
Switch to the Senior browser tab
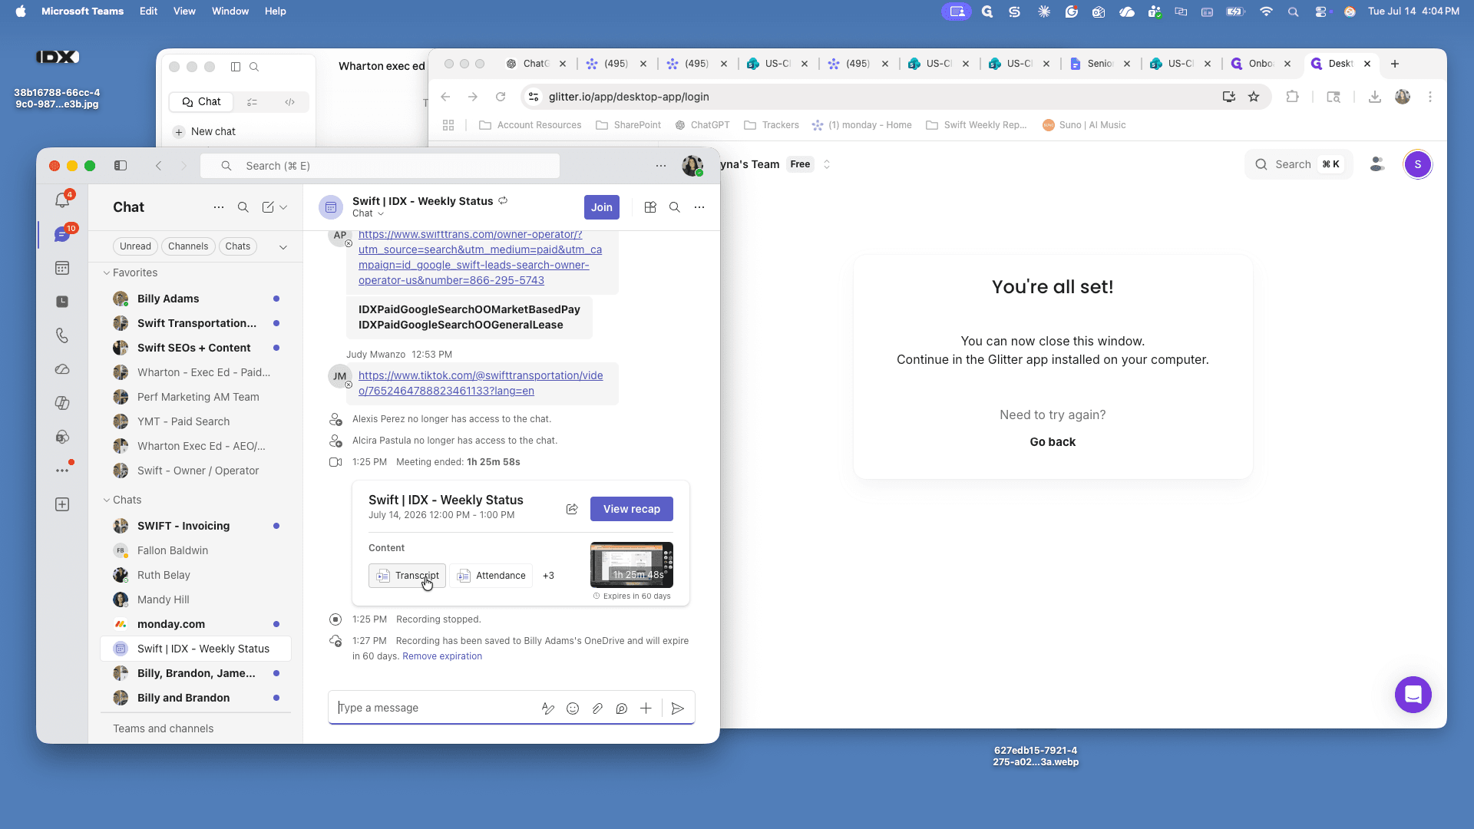coord(1099,64)
